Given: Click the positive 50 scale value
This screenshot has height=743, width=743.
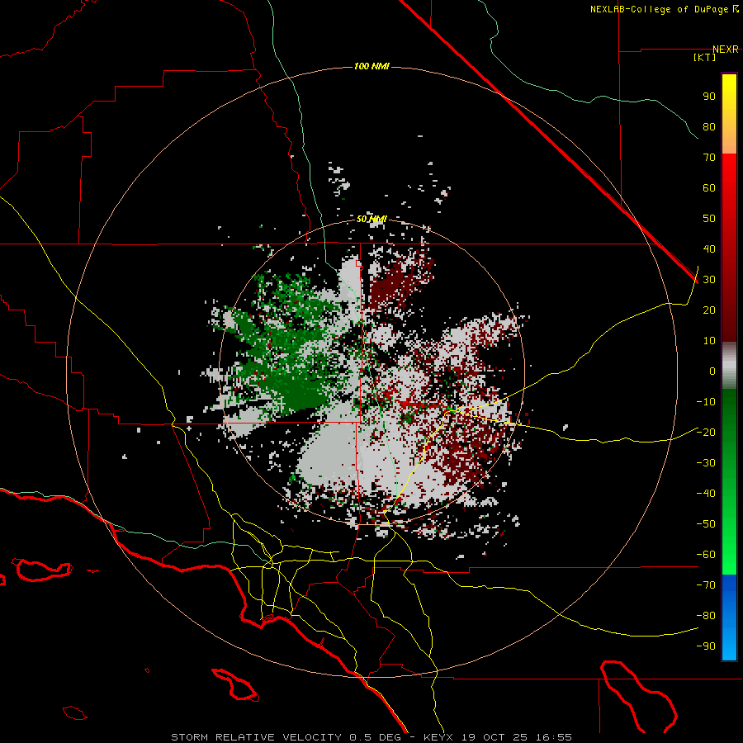Looking at the screenshot, I should pyautogui.click(x=709, y=219).
